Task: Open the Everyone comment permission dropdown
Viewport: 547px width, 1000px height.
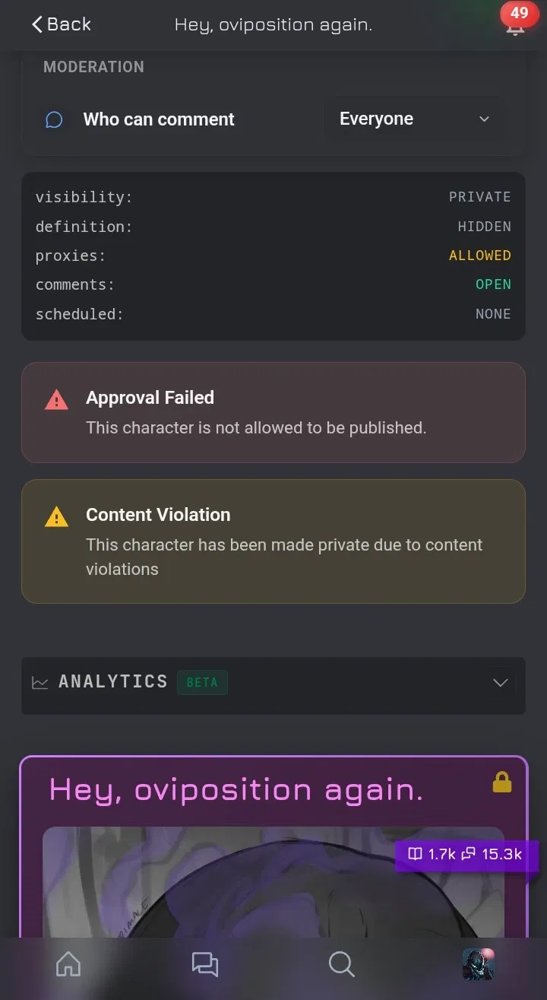Action: (x=415, y=119)
